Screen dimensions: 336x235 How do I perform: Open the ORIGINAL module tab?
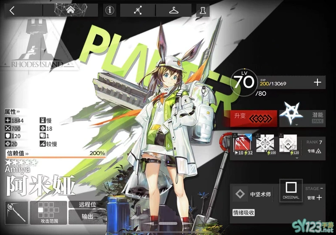(291, 190)
